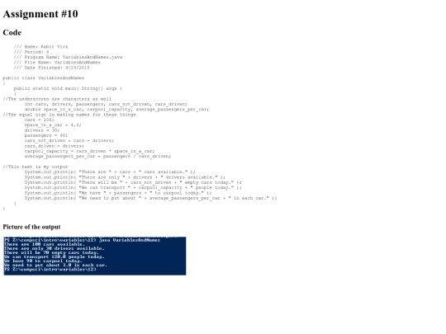
Task: Click the int cars, drivers declaration line
Action: coord(106,104)
